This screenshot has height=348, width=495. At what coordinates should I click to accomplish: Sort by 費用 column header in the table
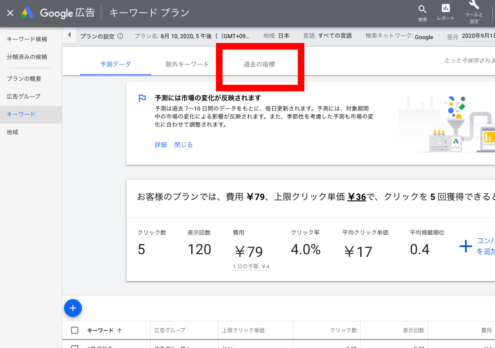click(487, 330)
